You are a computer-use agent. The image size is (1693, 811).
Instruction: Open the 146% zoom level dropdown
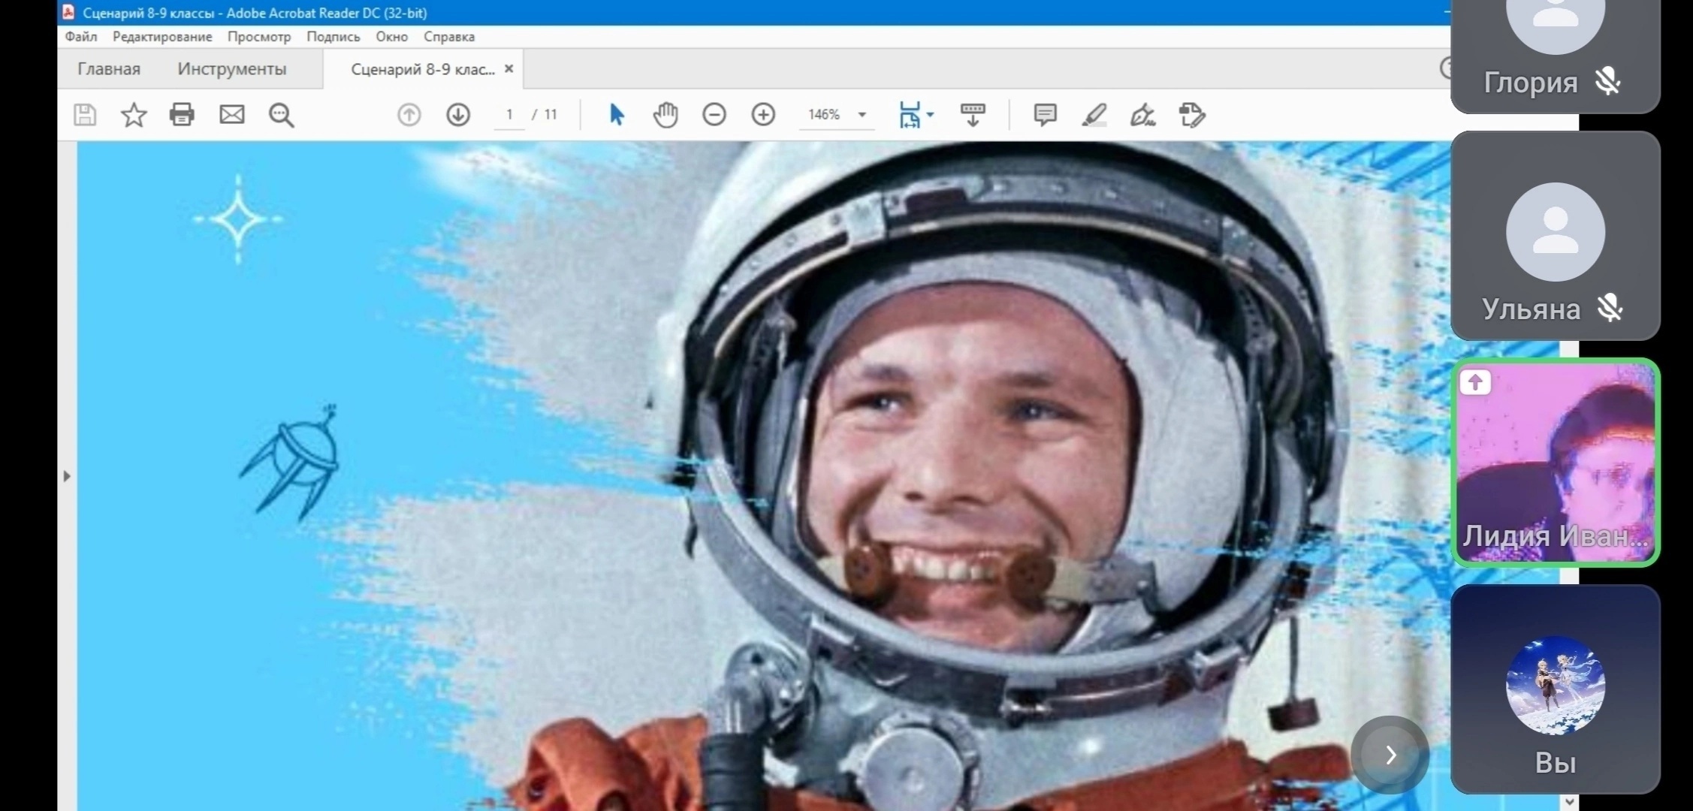tap(837, 115)
